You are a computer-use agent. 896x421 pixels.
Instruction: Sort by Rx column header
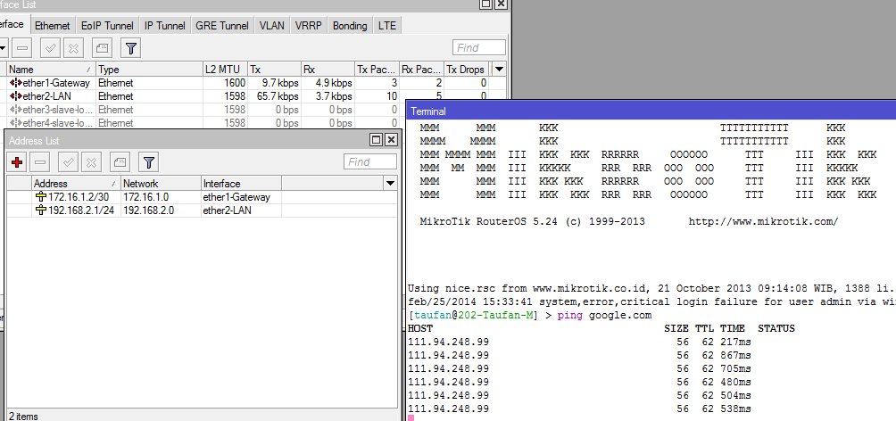(328, 69)
